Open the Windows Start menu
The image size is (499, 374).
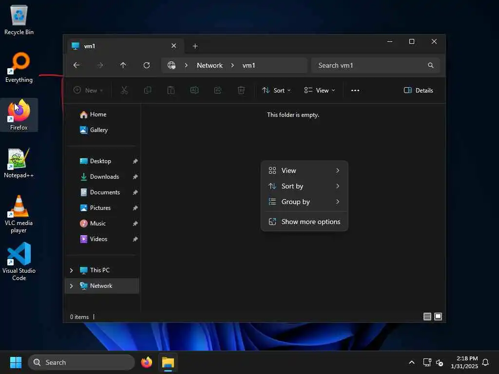16,362
